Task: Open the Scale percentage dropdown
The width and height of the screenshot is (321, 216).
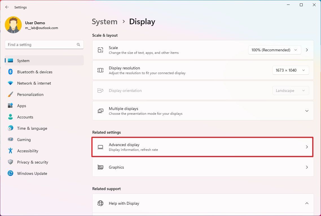Action: [274, 50]
